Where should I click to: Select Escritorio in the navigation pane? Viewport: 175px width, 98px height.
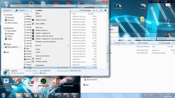tap(11, 20)
